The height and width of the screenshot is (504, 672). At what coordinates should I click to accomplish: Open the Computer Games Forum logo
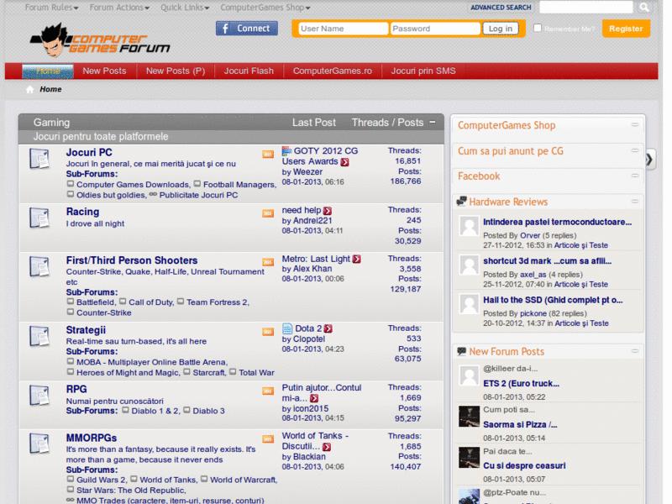tap(99, 40)
